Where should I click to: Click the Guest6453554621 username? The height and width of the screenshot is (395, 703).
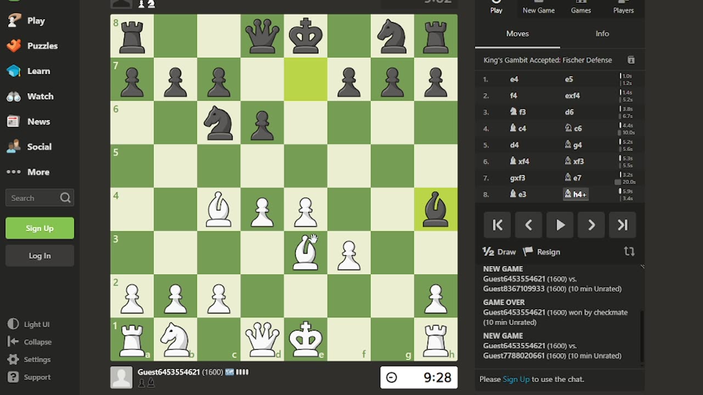pos(169,372)
